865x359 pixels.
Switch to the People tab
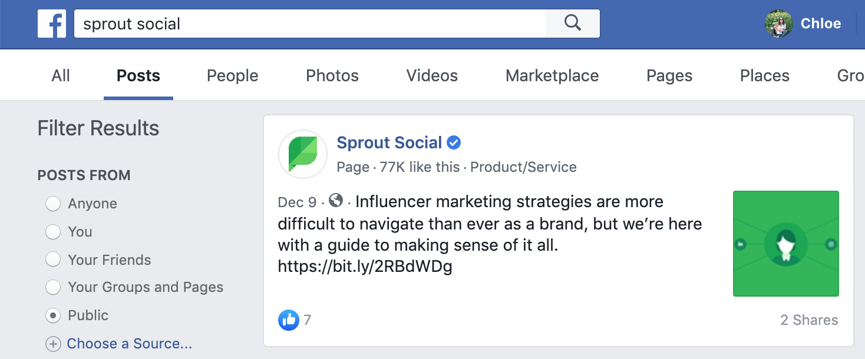pos(232,76)
